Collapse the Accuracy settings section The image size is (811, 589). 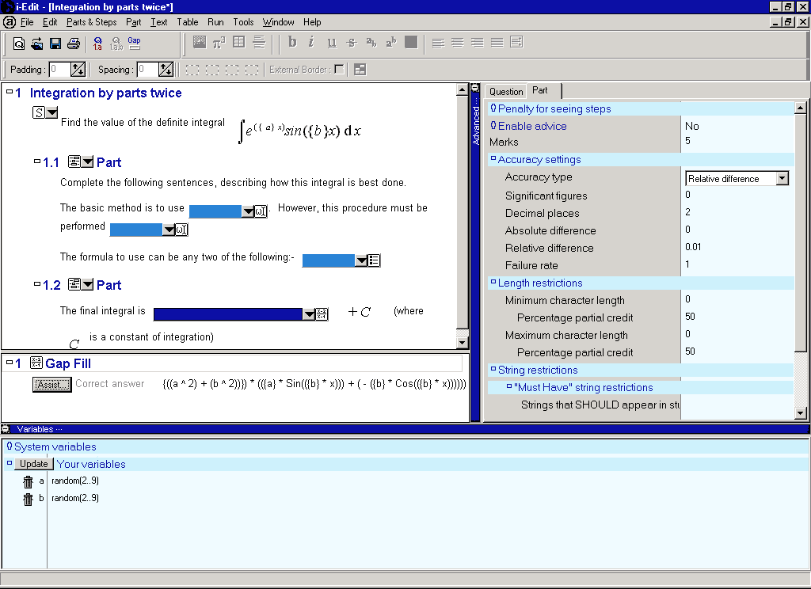(x=493, y=159)
